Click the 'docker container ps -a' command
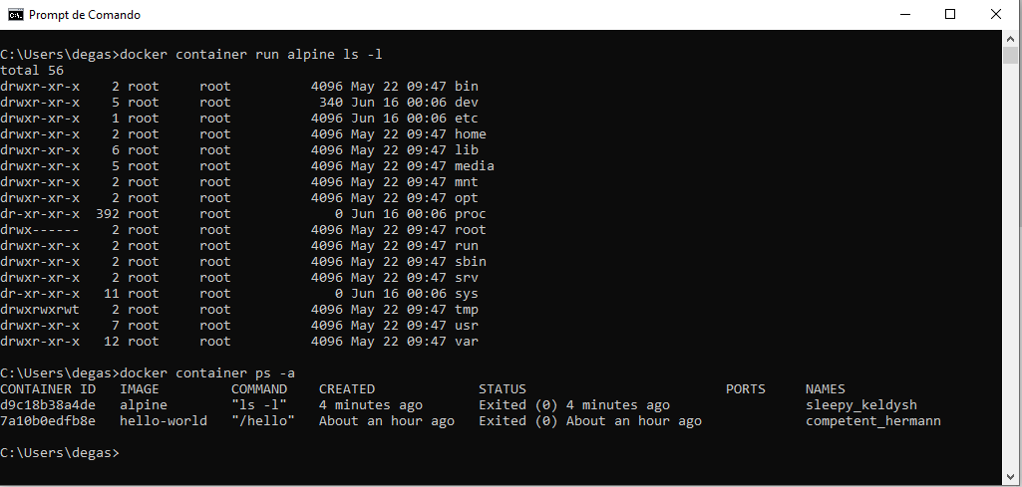The image size is (1022, 487). (208, 373)
